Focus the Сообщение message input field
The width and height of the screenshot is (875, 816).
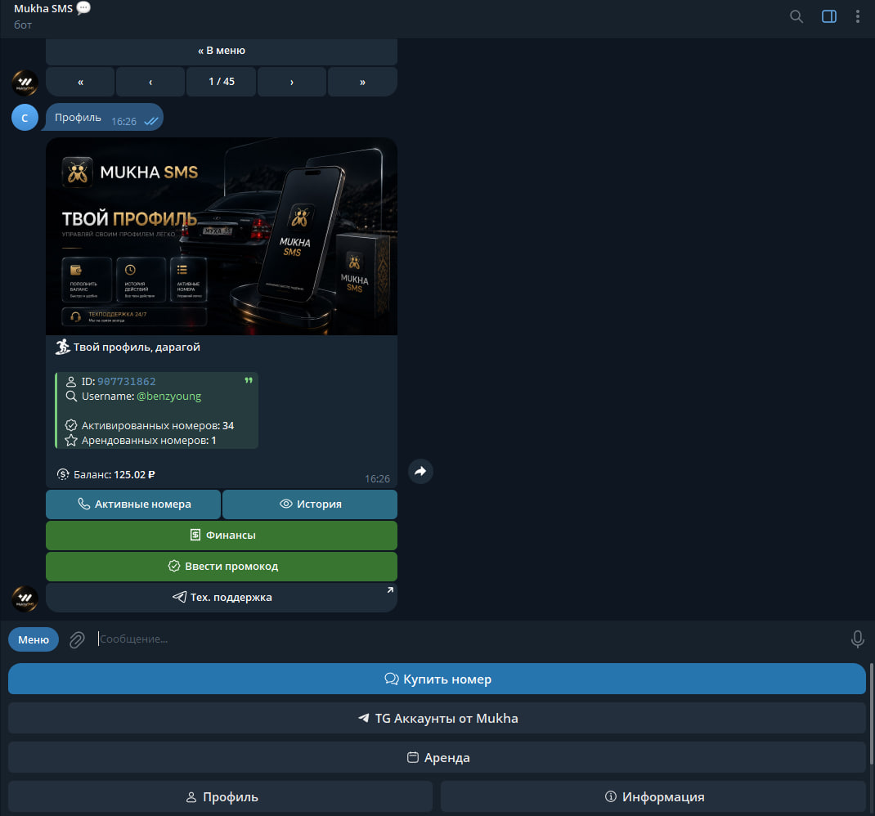click(469, 639)
